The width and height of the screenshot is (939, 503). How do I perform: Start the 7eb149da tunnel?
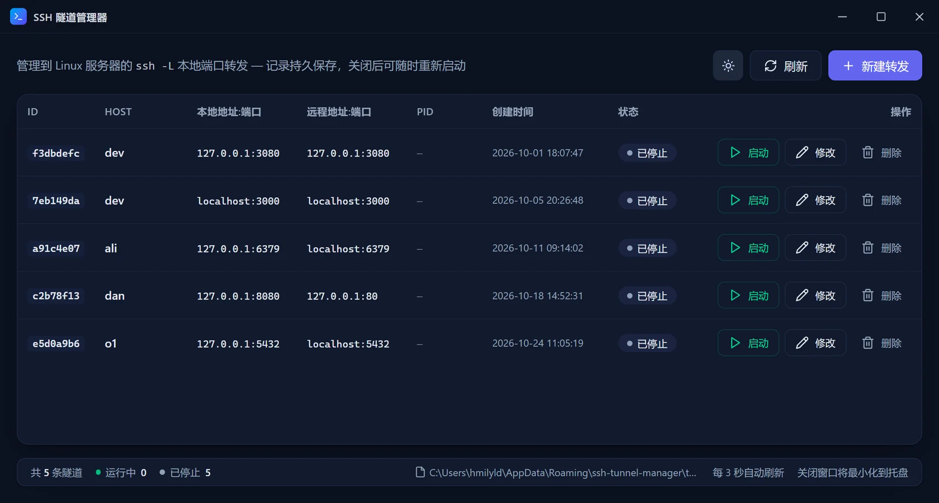[x=748, y=200]
